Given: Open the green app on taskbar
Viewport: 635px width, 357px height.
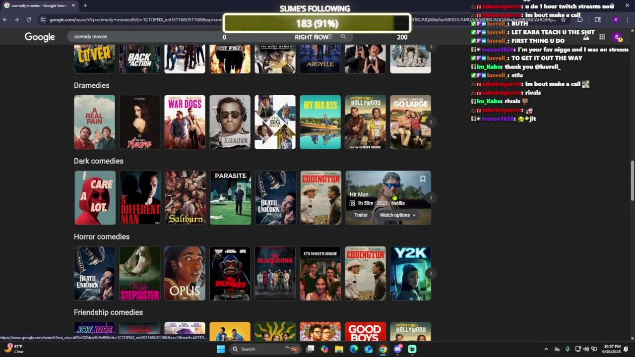Looking at the screenshot, I should [412, 349].
